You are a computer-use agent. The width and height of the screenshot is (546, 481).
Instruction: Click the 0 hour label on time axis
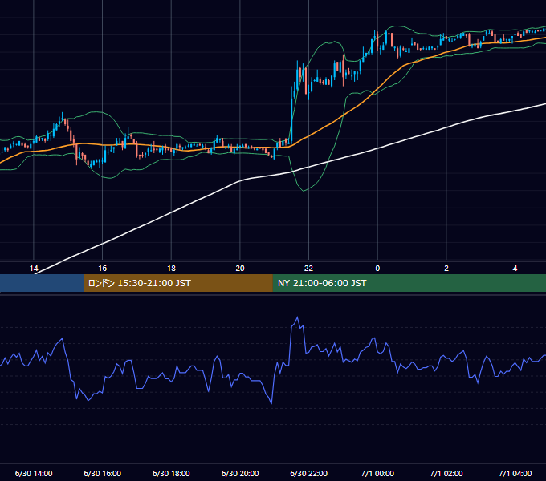click(377, 269)
